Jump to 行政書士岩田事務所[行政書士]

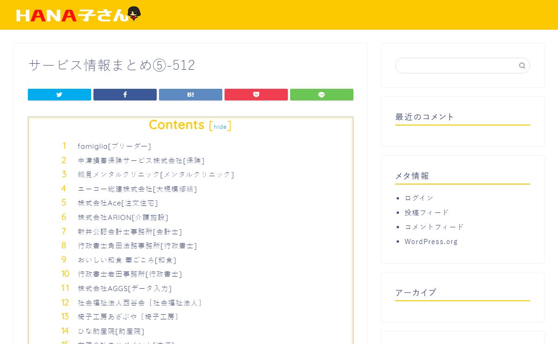coord(130,274)
